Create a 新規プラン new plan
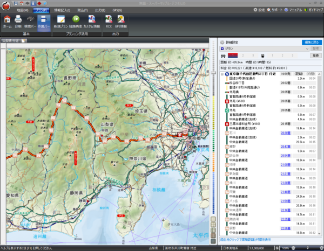 (x=60, y=22)
